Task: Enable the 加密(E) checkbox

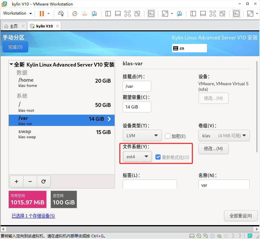Action: (168, 136)
